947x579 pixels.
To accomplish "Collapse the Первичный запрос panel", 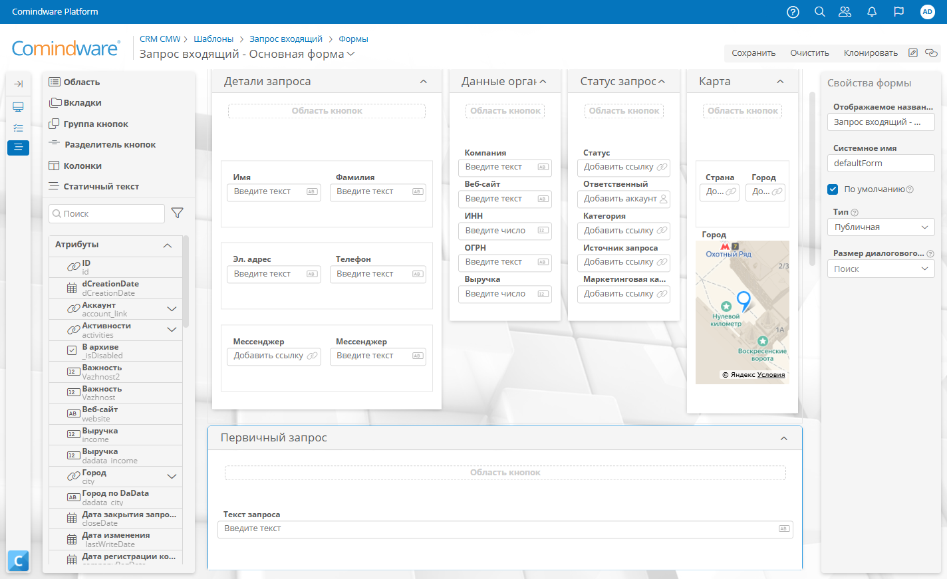I will coord(784,439).
